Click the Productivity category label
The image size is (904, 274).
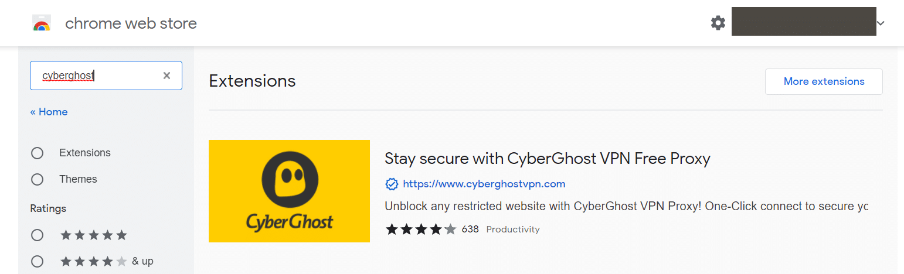click(513, 230)
